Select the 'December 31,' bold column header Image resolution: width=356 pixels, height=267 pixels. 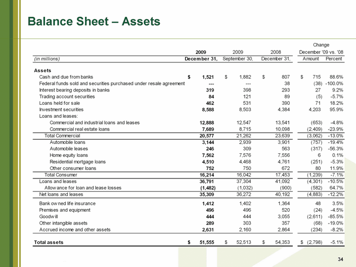[201, 59]
